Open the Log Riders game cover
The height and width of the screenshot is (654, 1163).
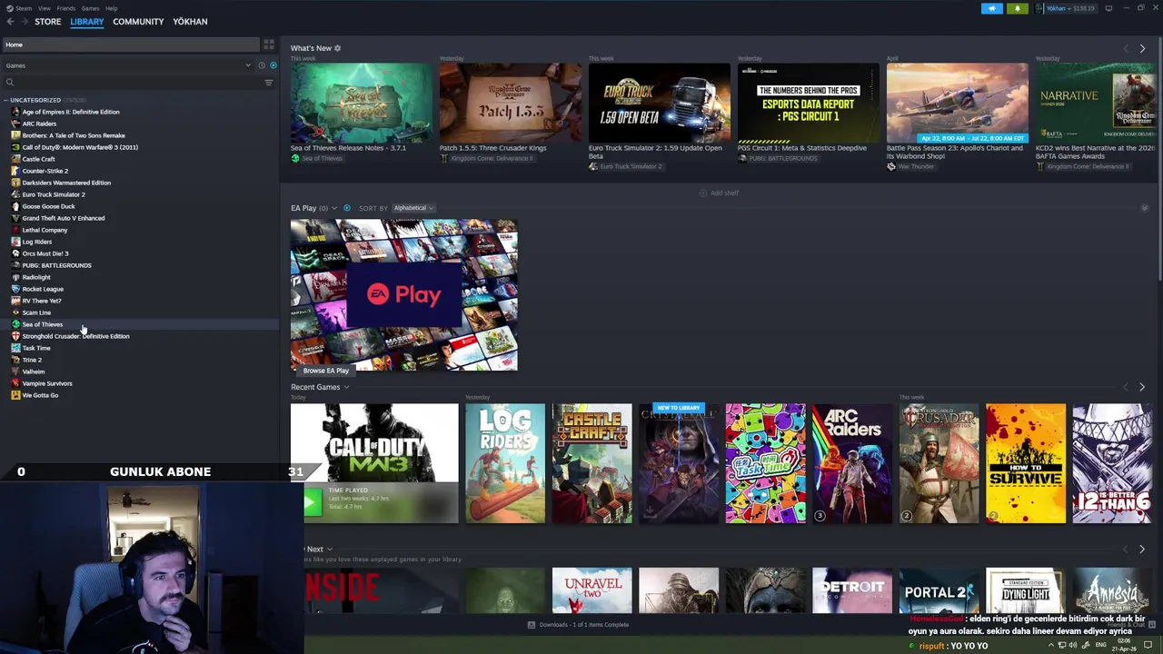pyautogui.click(x=505, y=463)
